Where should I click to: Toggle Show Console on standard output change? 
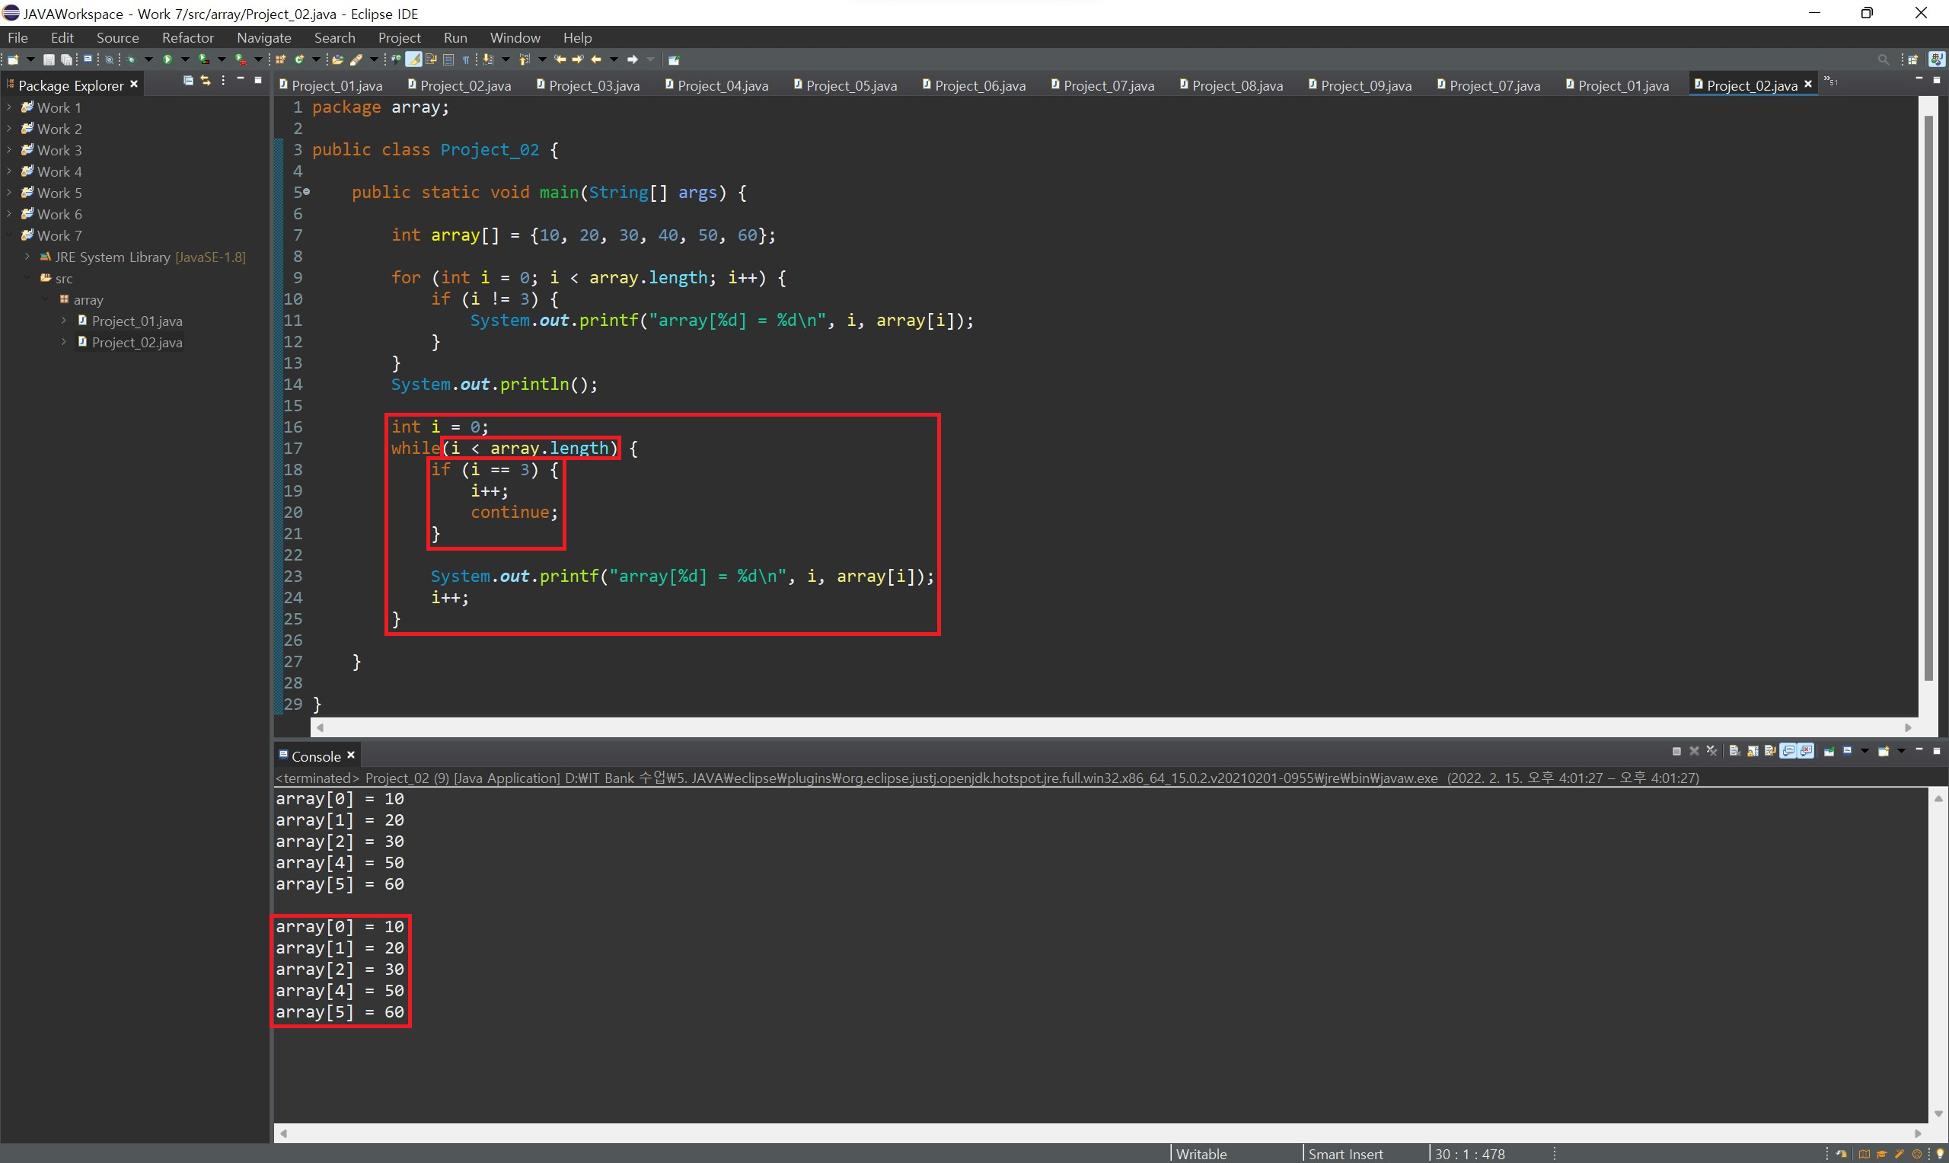click(1788, 751)
